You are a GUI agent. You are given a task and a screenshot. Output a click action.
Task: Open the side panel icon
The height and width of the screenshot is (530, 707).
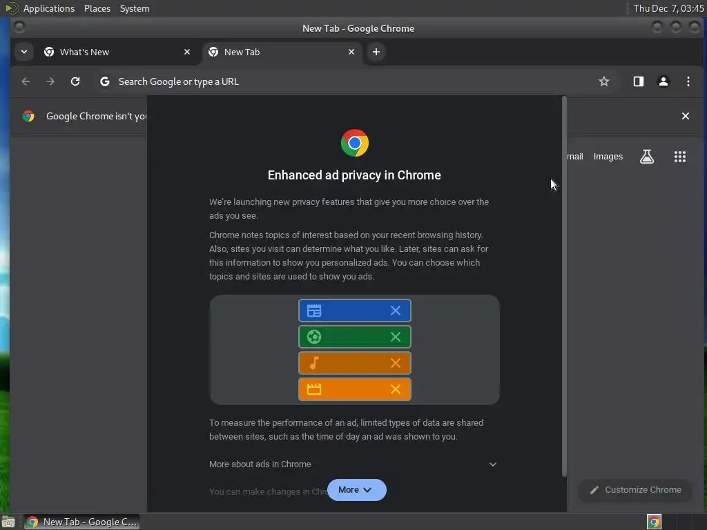pos(639,81)
